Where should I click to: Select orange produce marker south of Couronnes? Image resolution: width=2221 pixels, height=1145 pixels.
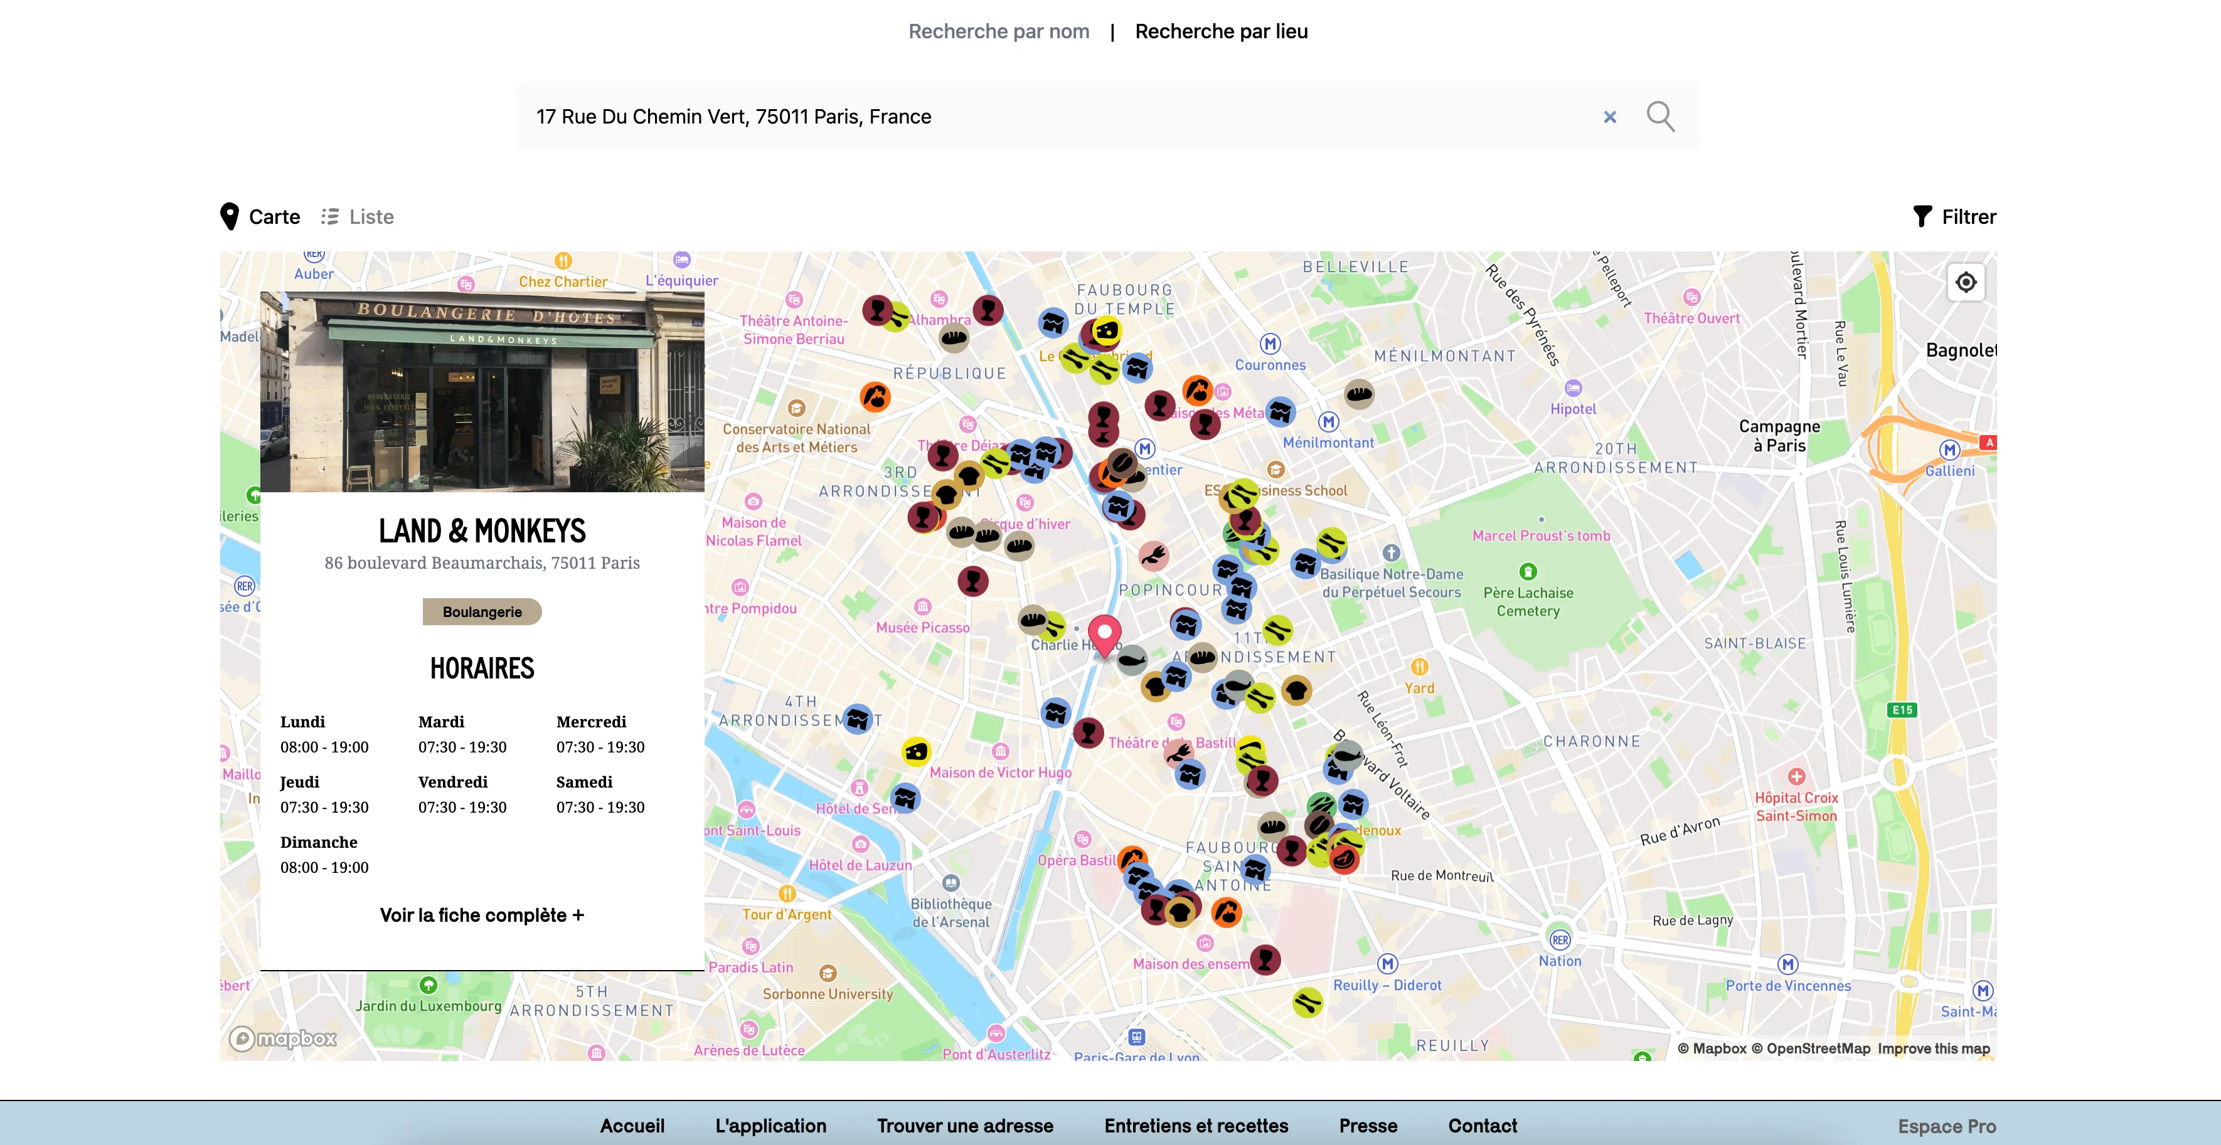pyautogui.click(x=1198, y=391)
